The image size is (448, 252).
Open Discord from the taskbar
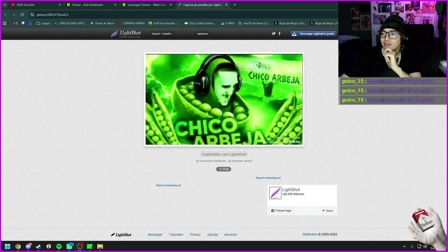[x=28, y=246]
